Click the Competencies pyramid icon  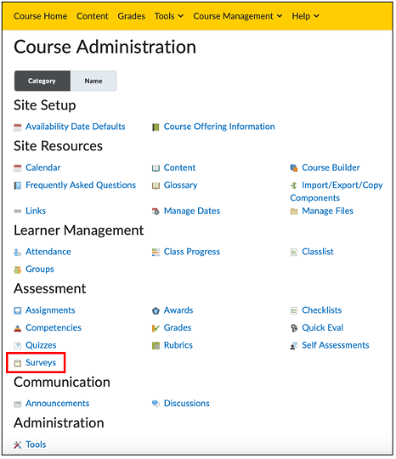pos(18,328)
